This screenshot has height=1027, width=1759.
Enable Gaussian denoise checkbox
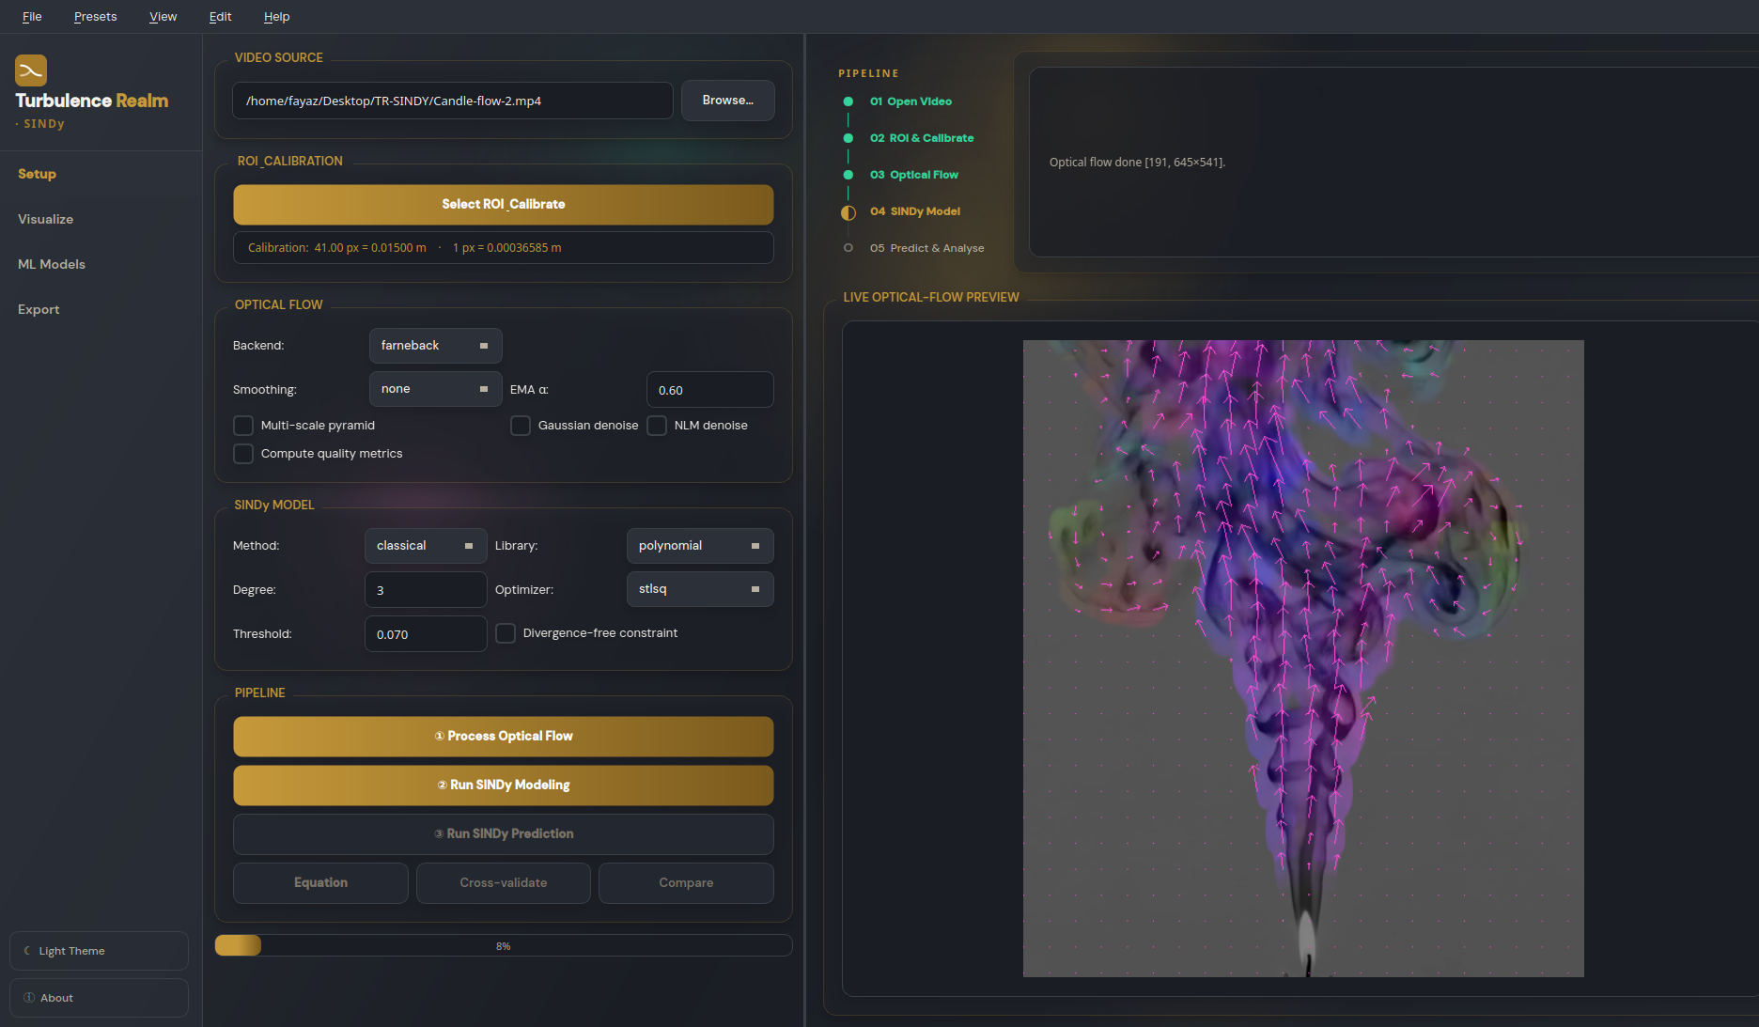pyautogui.click(x=521, y=426)
